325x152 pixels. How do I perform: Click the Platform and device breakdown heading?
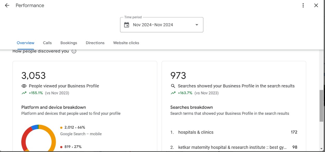(53, 107)
